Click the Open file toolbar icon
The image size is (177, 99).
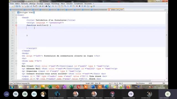[x=14, y=6]
